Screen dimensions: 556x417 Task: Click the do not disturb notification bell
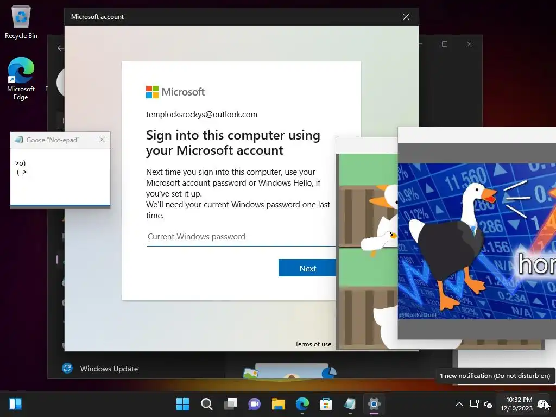coord(541,404)
